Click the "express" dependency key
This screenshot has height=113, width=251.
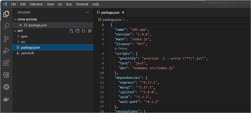(127, 82)
